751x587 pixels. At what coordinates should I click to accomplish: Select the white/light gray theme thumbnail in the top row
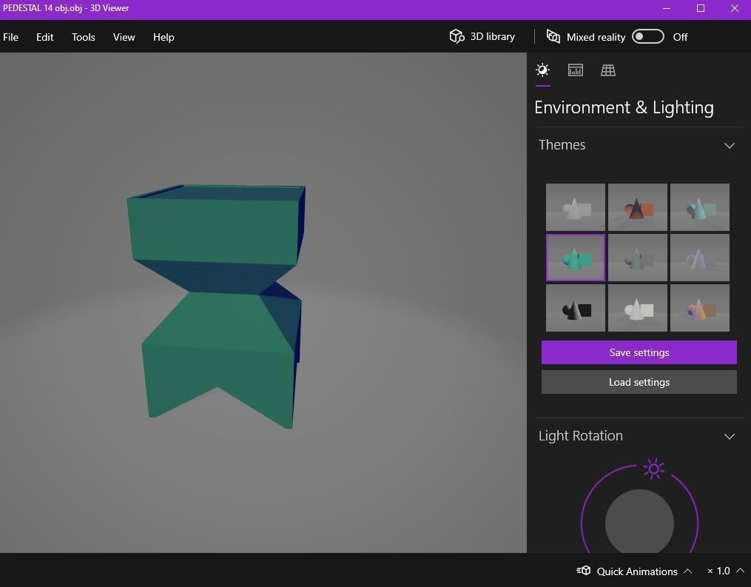(x=575, y=207)
